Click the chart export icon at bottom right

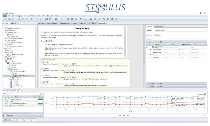point(205,115)
